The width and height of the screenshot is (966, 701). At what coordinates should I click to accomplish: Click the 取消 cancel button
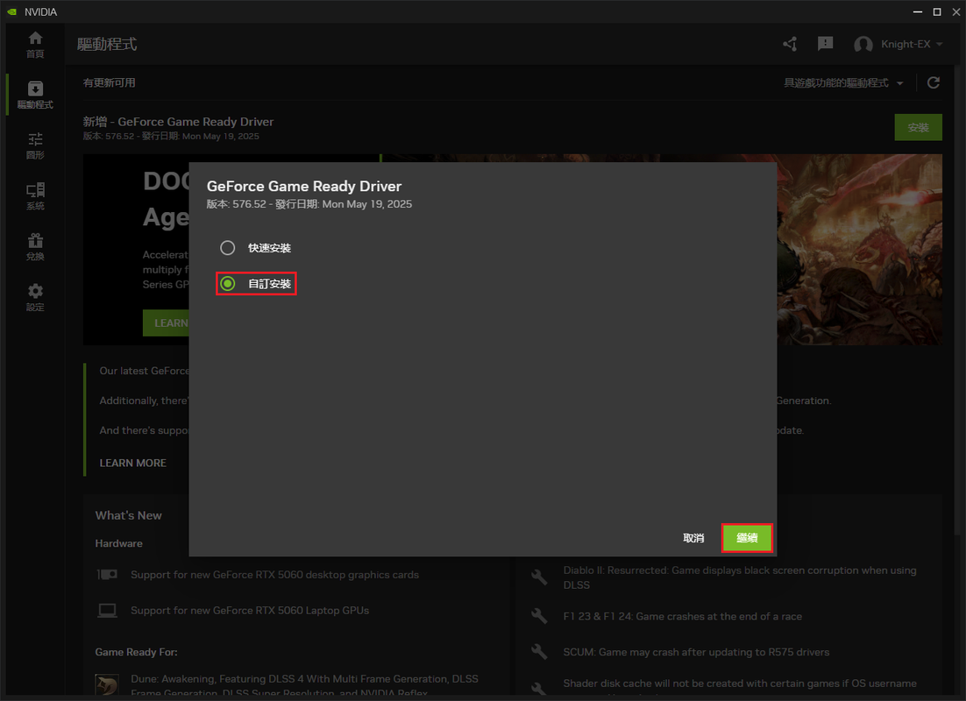(x=693, y=538)
